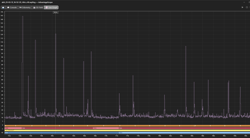Start playback with the play button
This screenshot has width=250, height=138.
coord(242,7)
